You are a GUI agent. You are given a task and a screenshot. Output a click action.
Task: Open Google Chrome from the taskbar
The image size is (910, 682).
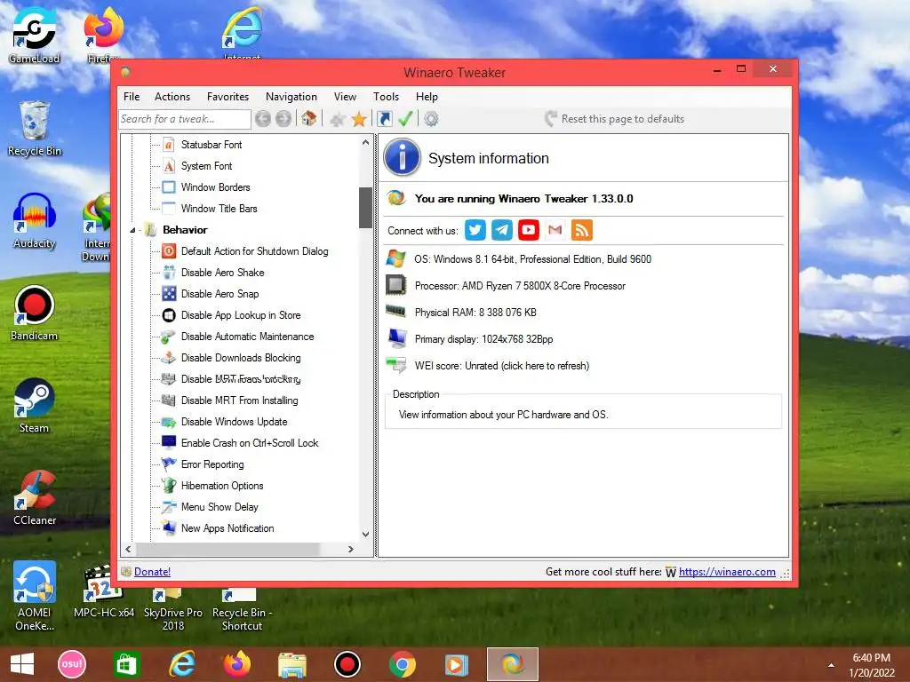click(x=403, y=664)
